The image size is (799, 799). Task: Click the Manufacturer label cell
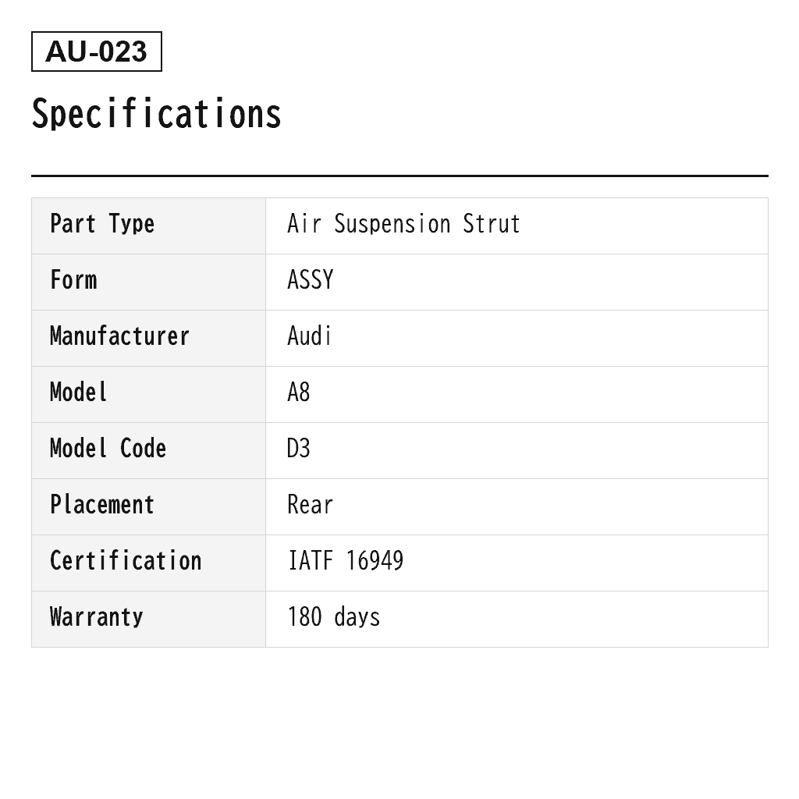(x=148, y=338)
